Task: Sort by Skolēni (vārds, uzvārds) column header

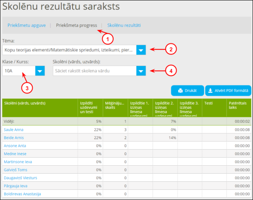Action: coord(40,108)
